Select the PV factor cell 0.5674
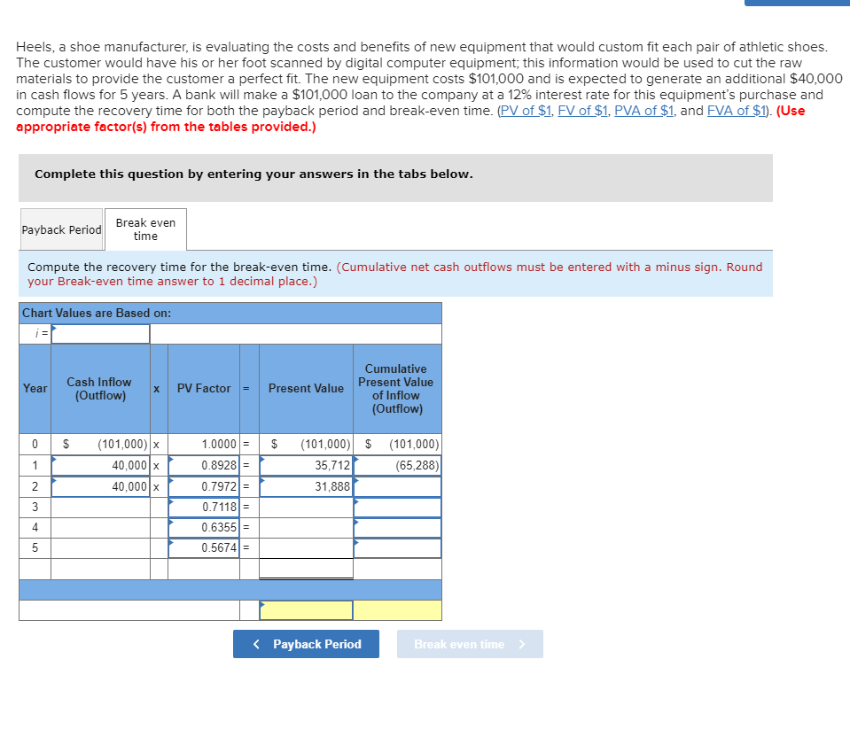 pos(204,548)
